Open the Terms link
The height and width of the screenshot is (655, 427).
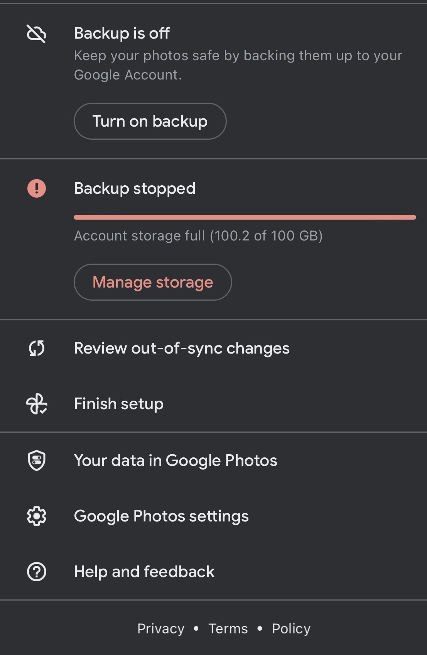[228, 629]
